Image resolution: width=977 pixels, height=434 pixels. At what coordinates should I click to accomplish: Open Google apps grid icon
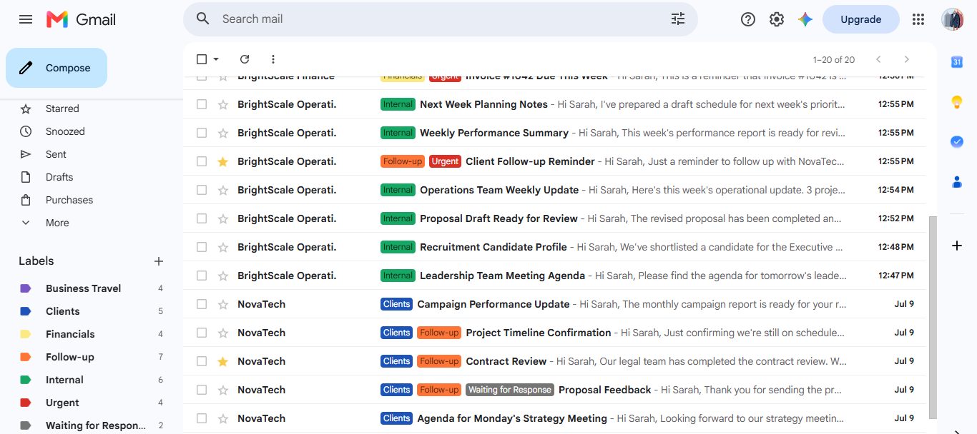coord(918,19)
